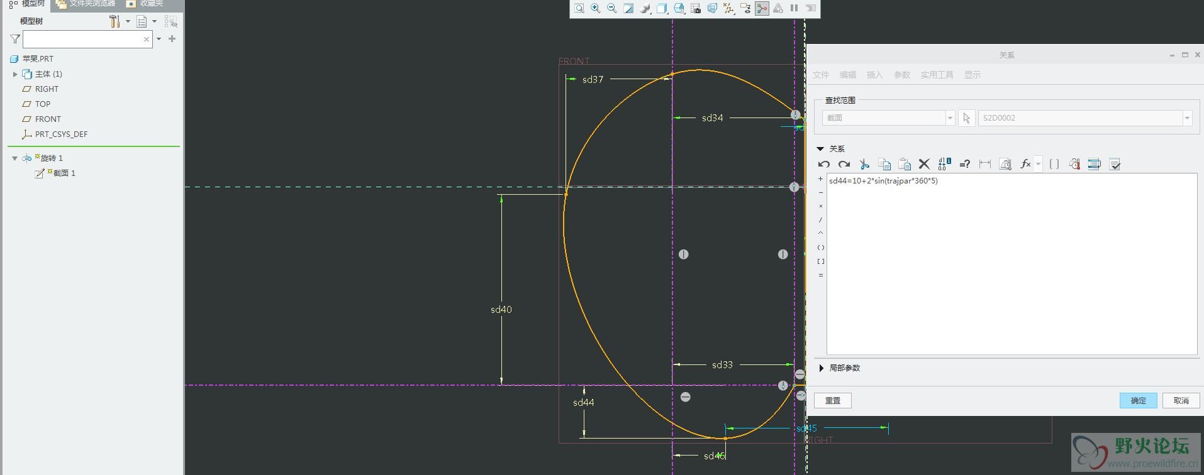Click the units-sensitive icon with thermometer
The height and width of the screenshot is (475, 1204).
coord(1074,164)
